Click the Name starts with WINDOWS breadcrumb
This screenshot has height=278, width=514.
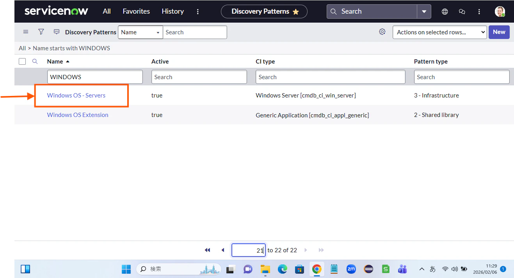pos(71,48)
